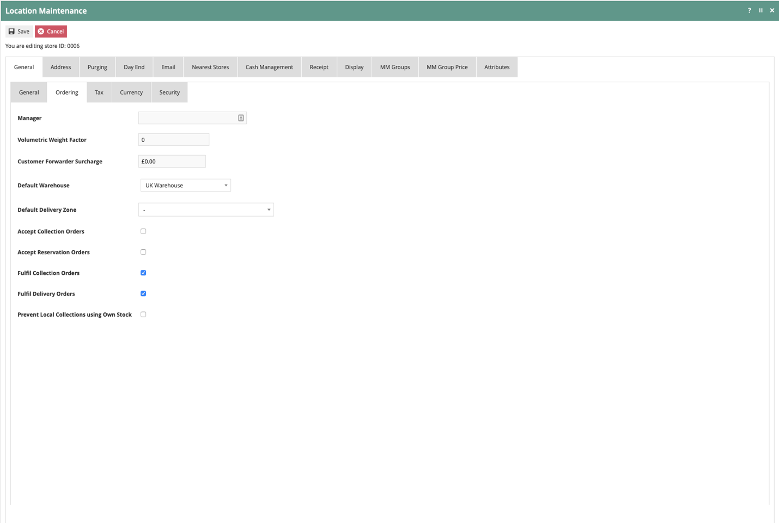
Task: Open the Currency sub-tab
Action: coord(131,93)
